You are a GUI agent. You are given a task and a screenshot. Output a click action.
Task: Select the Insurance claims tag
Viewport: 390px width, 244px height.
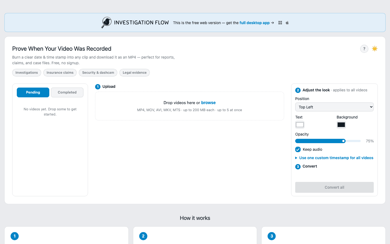point(60,73)
